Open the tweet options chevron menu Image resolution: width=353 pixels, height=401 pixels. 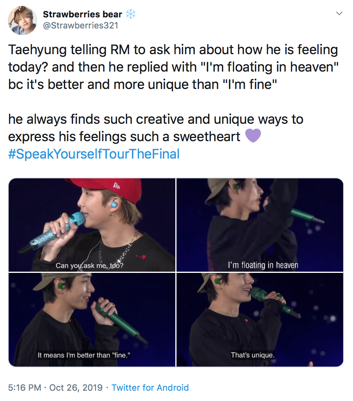pos(339,13)
